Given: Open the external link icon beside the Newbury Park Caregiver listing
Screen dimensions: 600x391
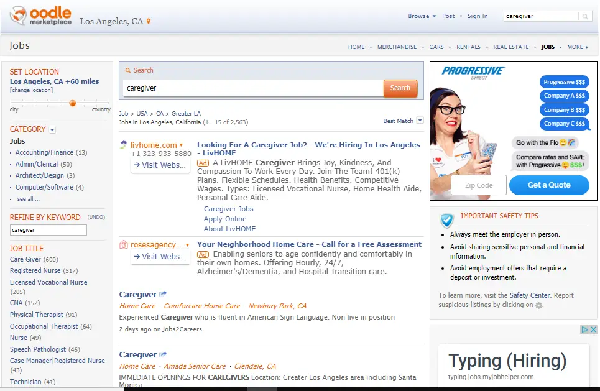Looking at the screenshot, I should click(163, 294).
